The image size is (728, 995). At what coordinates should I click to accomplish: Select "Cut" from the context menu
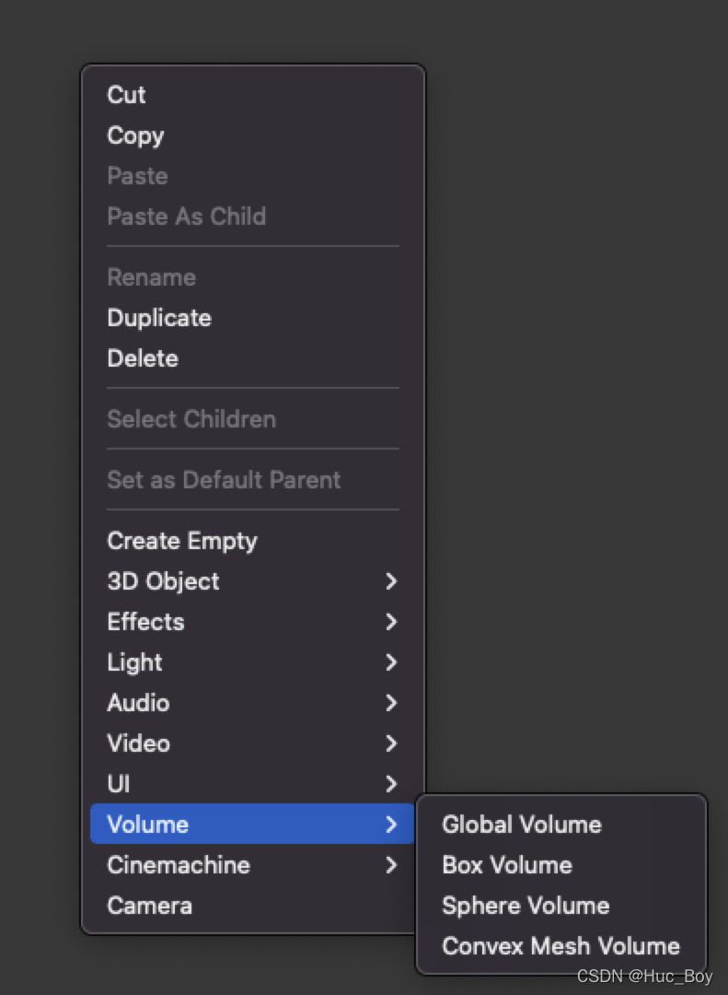pos(126,95)
